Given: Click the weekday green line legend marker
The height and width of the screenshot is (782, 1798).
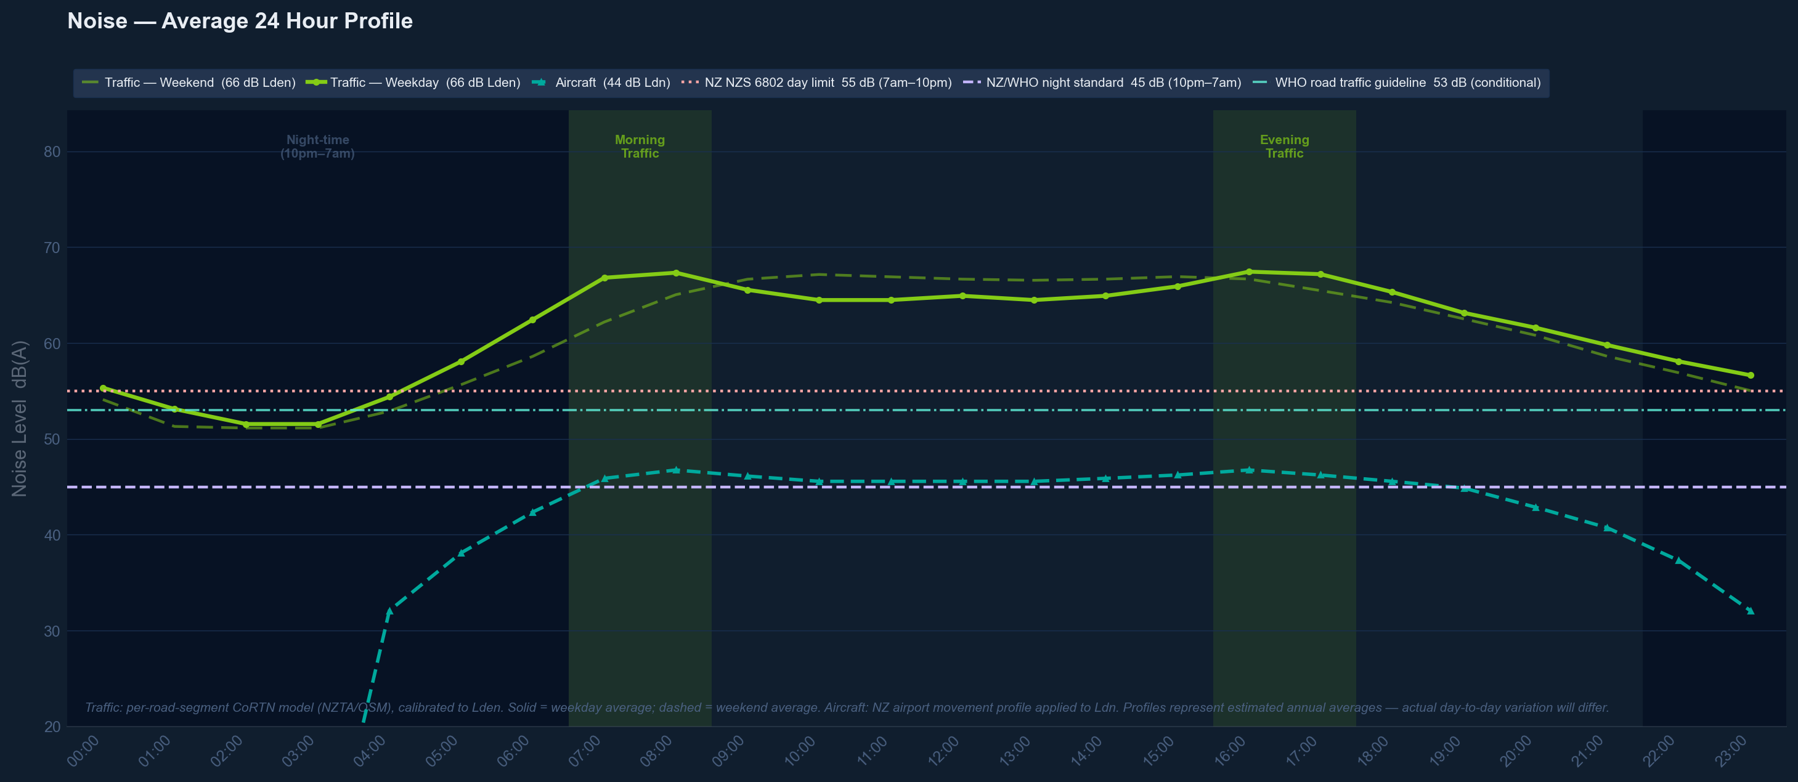Looking at the screenshot, I should tap(316, 83).
